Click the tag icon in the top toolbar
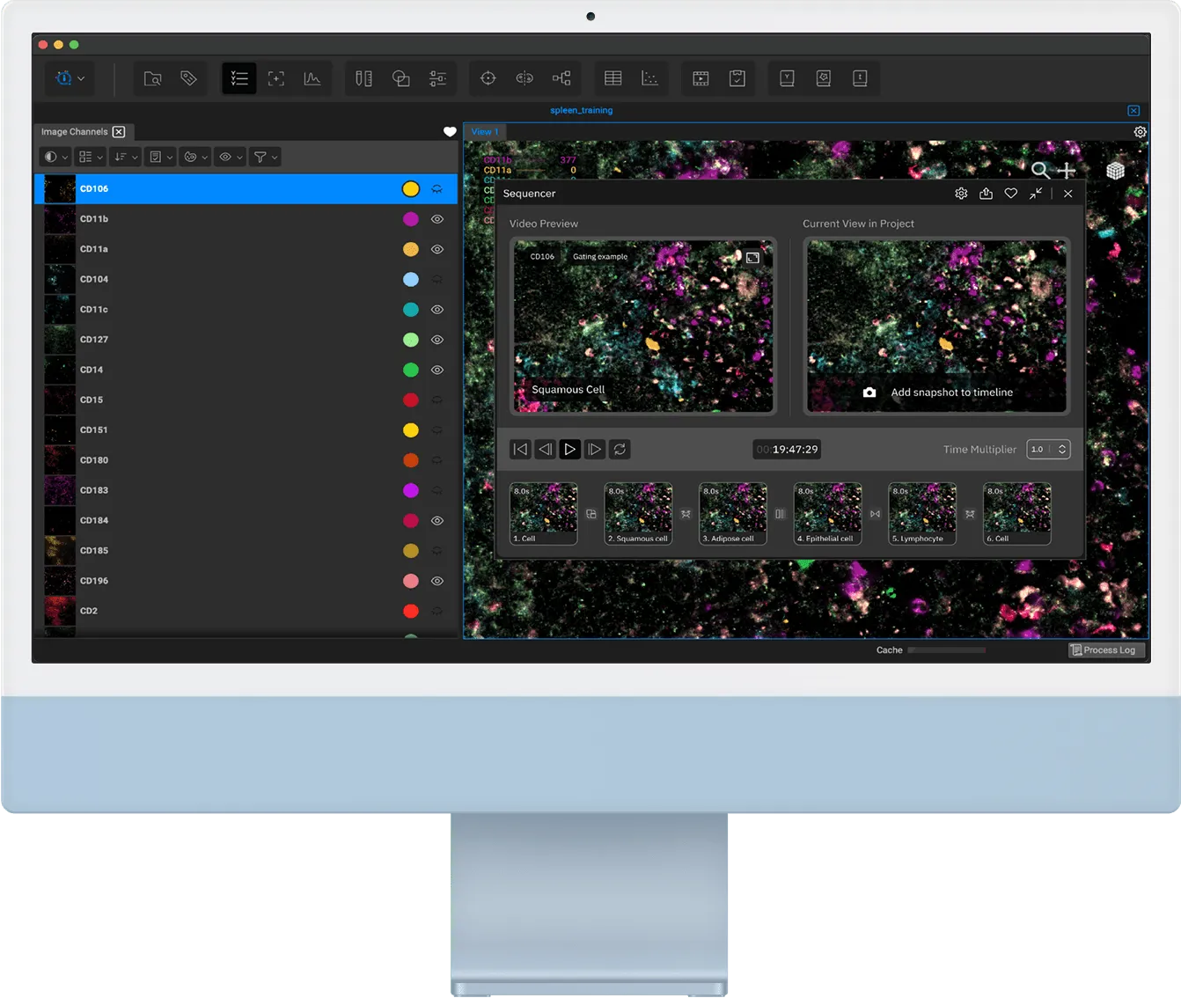This screenshot has height=998, width=1181. 188,78
